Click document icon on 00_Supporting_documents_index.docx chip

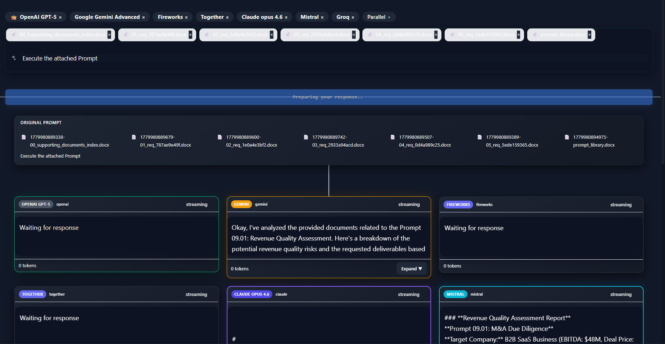click(14, 35)
